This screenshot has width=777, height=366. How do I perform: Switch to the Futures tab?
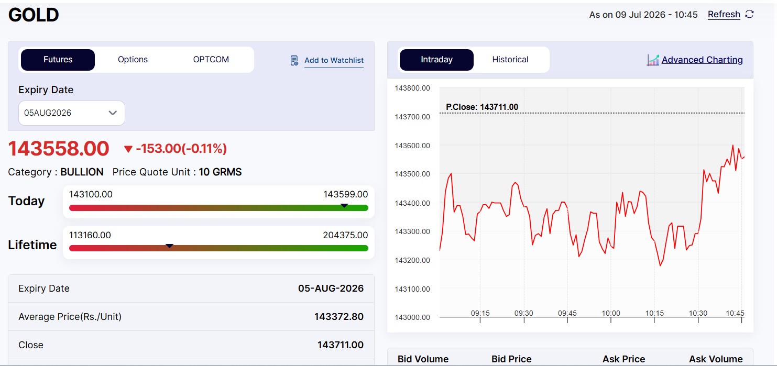tap(58, 60)
